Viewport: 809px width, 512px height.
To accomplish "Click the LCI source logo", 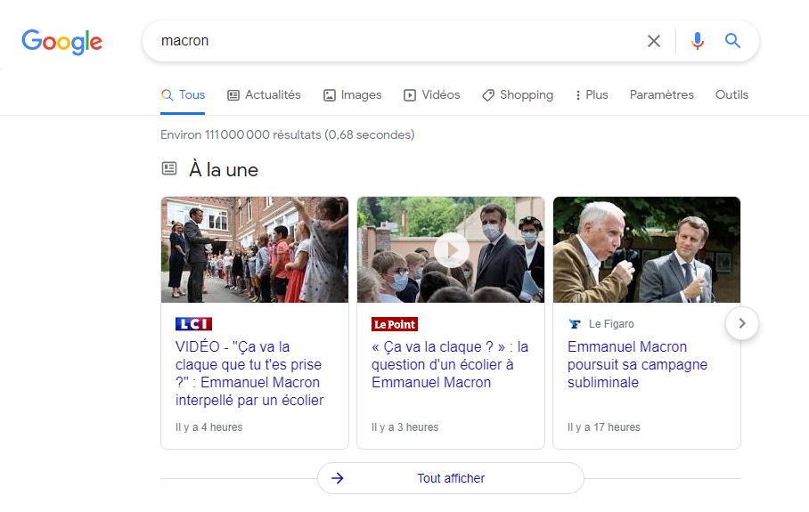I will (x=193, y=324).
